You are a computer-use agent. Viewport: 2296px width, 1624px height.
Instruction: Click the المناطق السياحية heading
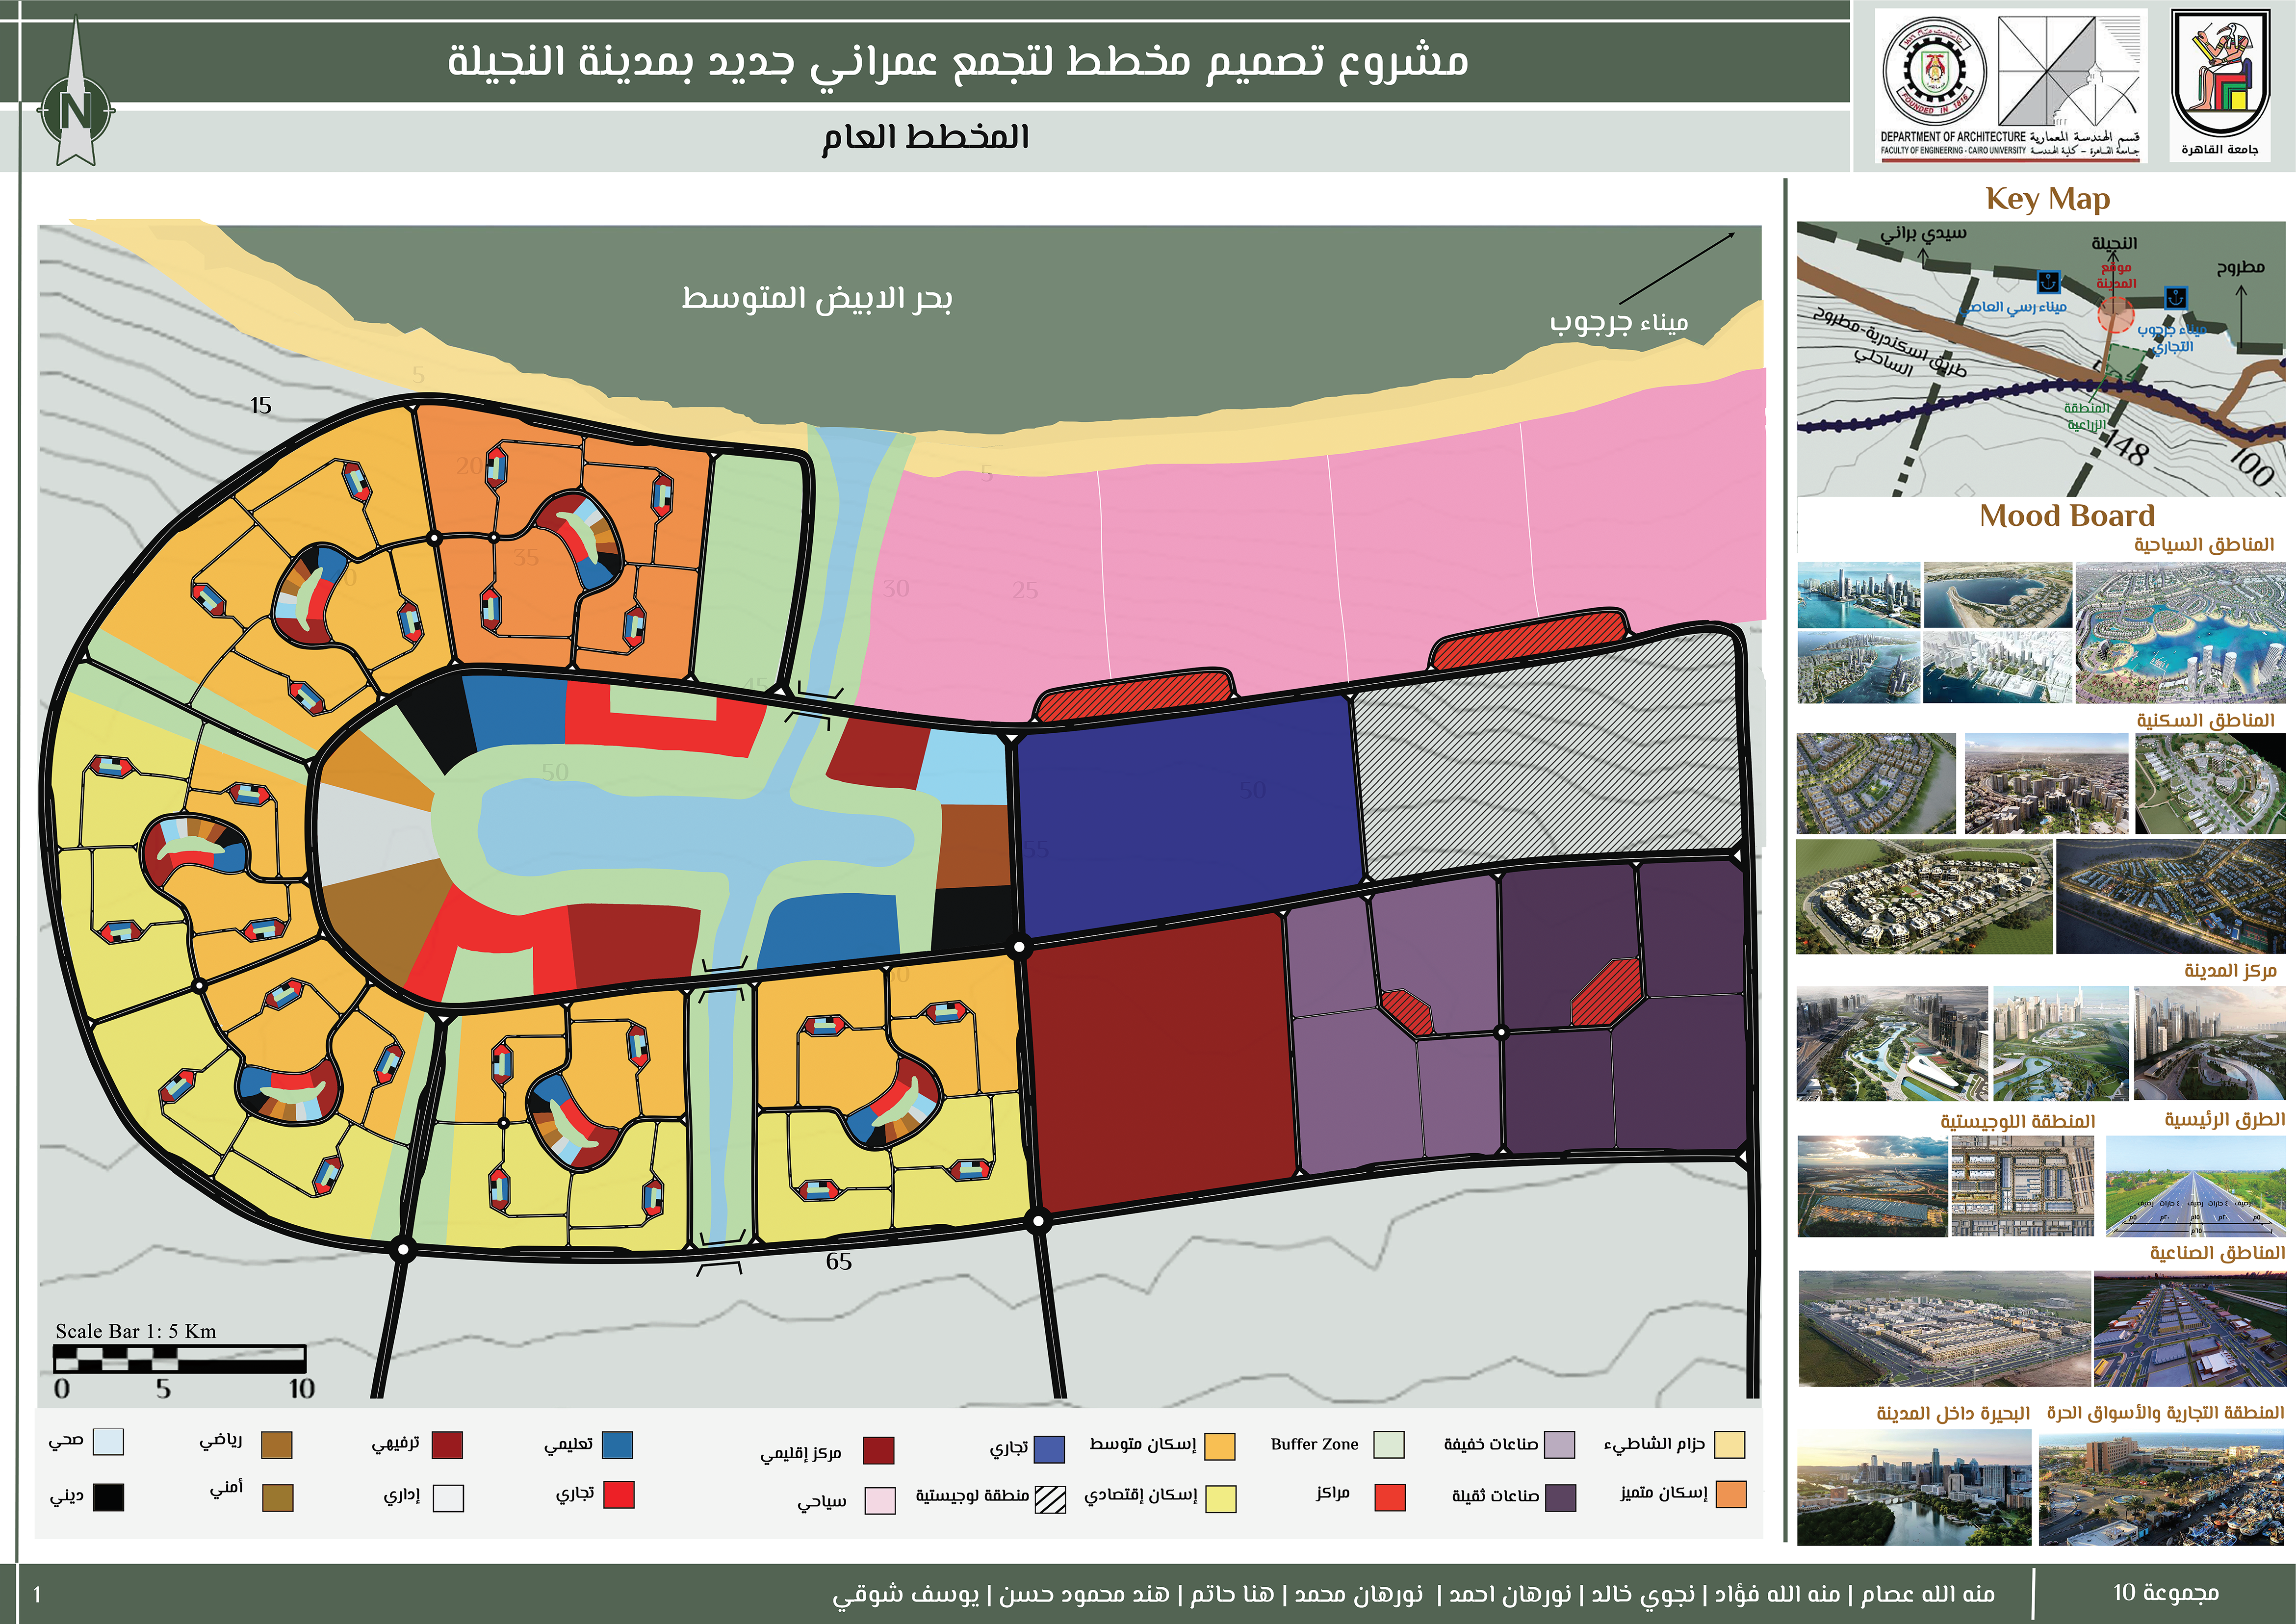pos(2204,544)
